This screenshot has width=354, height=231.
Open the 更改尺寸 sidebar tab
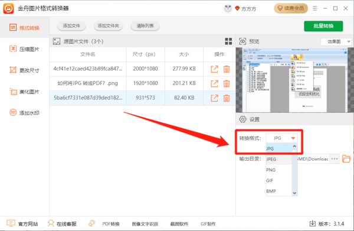click(x=24, y=70)
